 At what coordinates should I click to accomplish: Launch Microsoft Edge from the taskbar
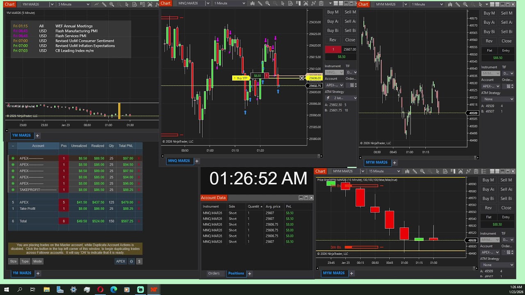114,290
